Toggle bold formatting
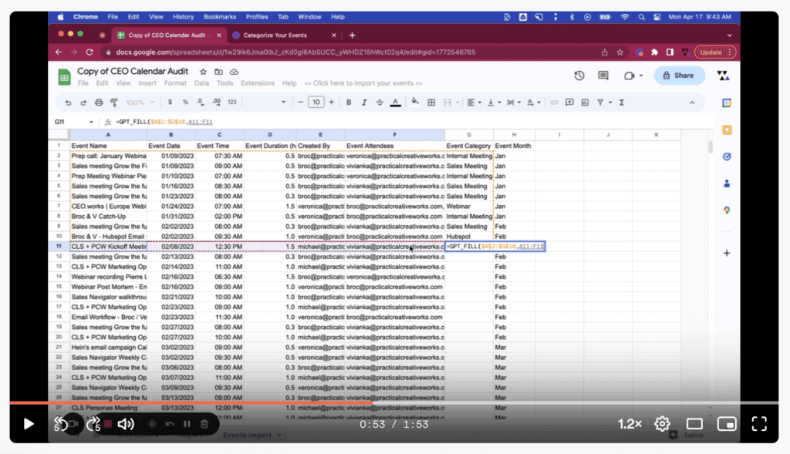 click(349, 103)
